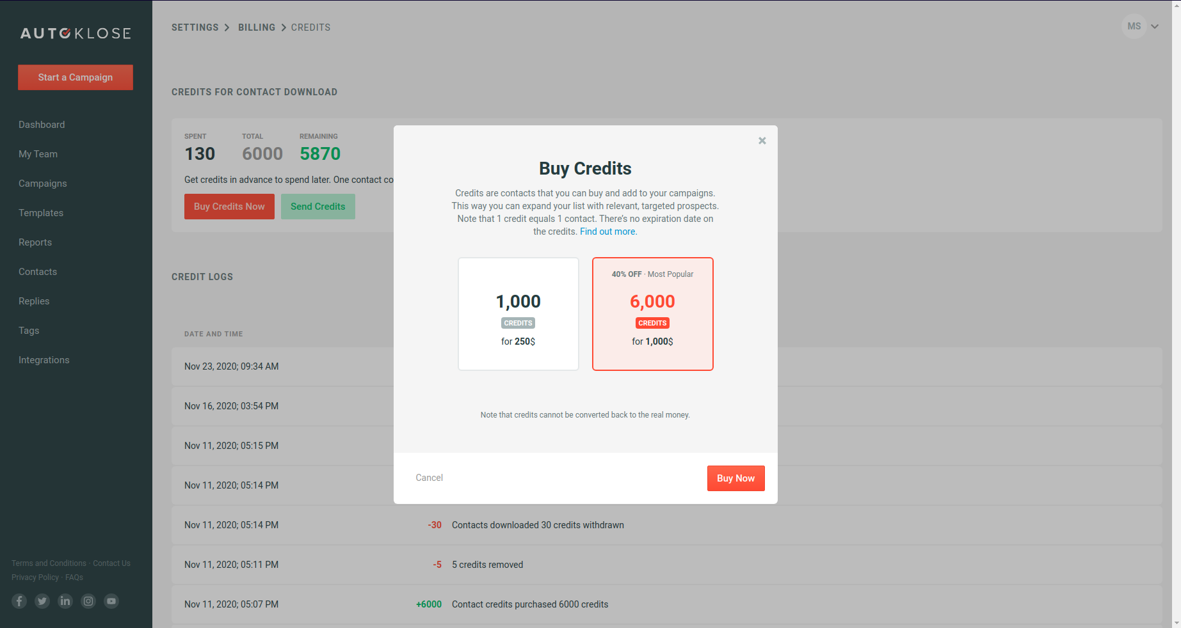Screen dimensions: 1181x628
Task: Click the Billing breadcrumb
Action: (257, 27)
